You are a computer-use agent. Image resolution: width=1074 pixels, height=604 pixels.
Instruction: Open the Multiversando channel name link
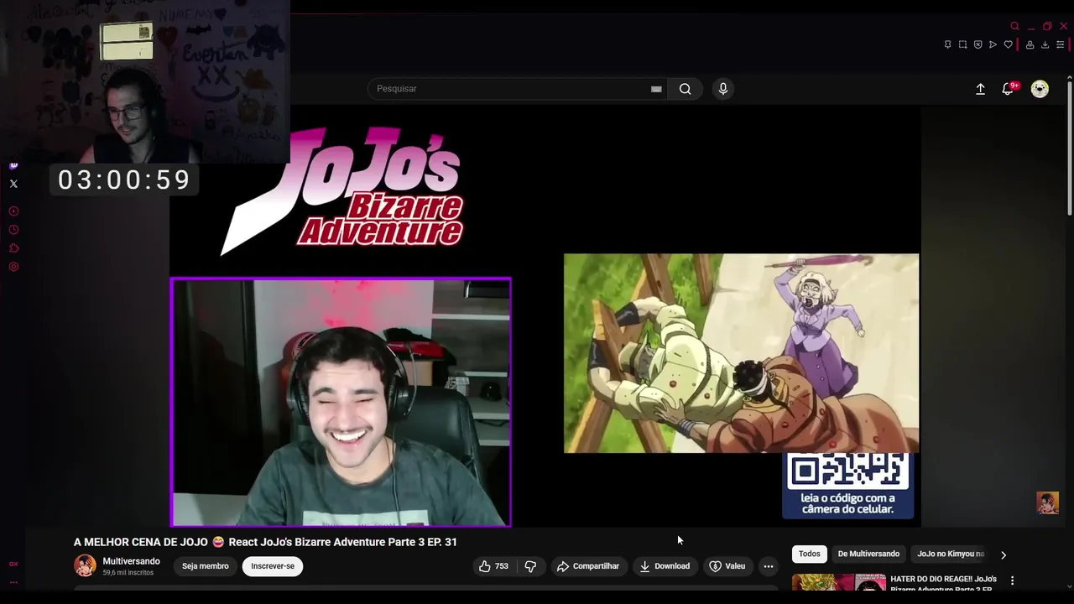click(x=131, y=561)
